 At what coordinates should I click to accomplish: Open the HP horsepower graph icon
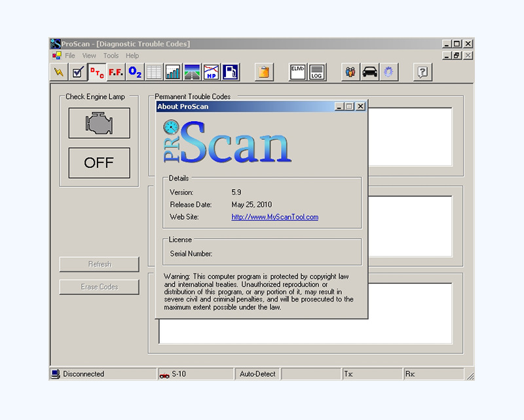pos(211,72)
